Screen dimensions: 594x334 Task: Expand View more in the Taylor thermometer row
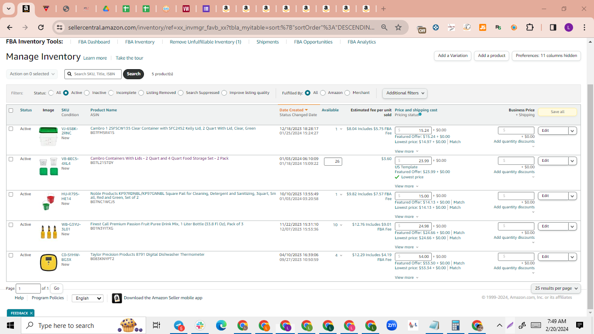click(406, 277)
